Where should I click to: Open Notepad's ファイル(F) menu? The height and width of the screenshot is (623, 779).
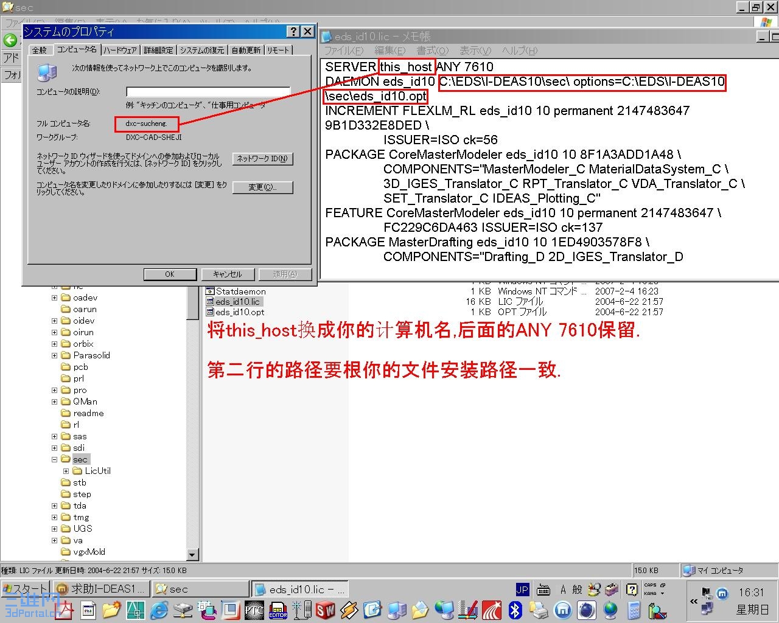(x=344, y=50)
